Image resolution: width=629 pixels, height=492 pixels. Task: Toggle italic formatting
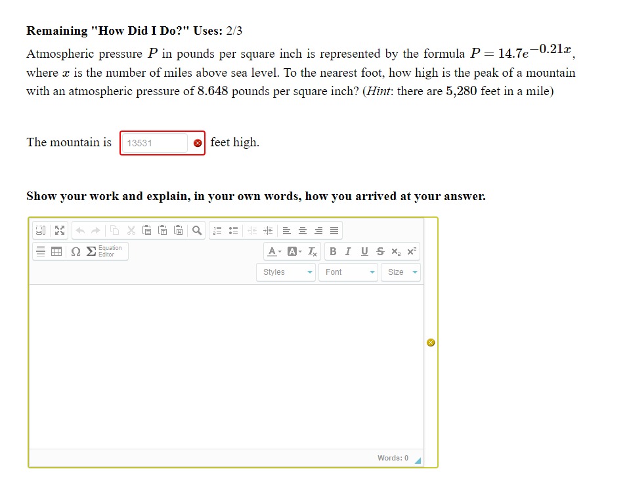point(348,251)
